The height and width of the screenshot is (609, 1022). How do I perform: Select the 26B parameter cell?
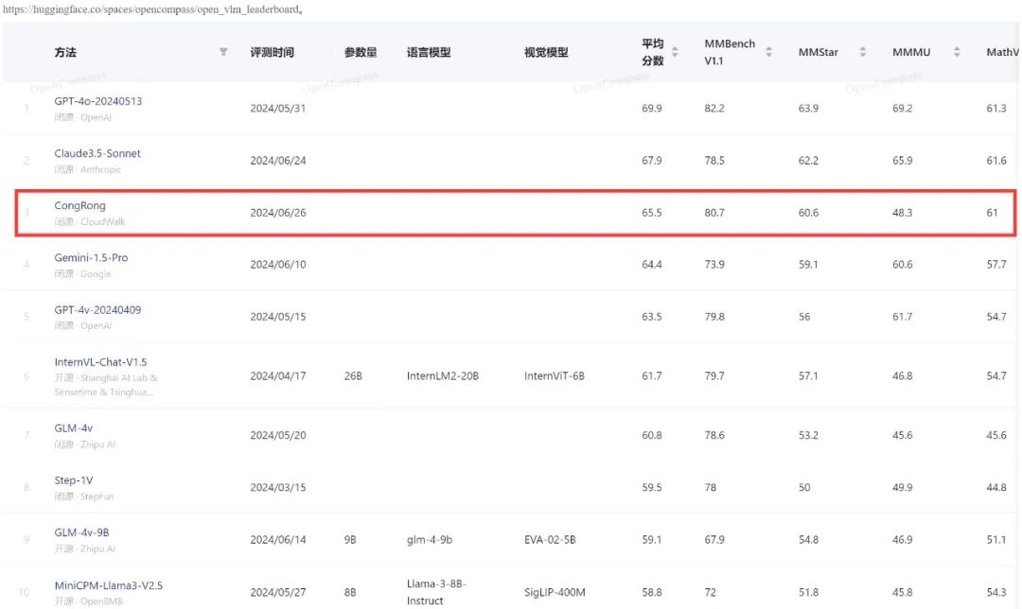point(353,375)
